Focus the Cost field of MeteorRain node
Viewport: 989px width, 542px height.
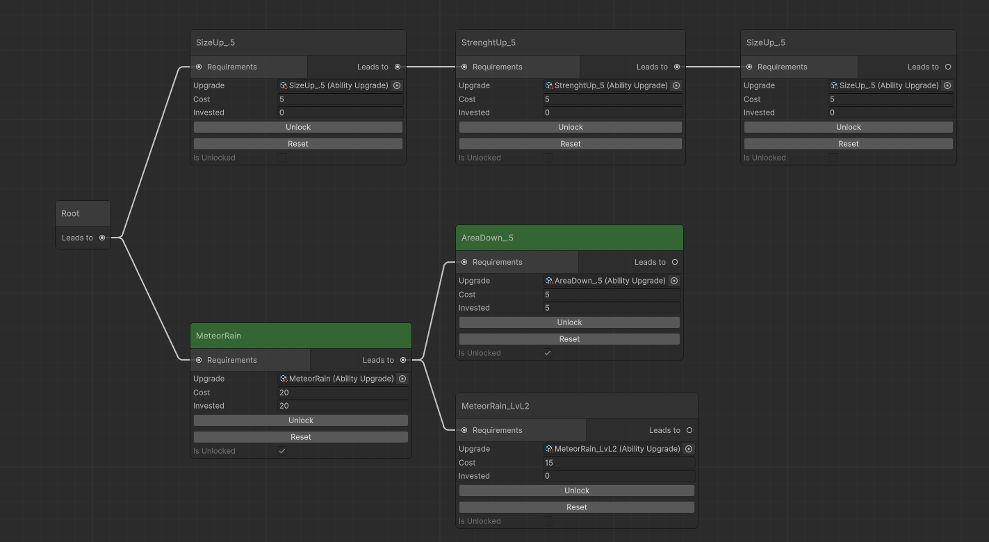(343, 393)
